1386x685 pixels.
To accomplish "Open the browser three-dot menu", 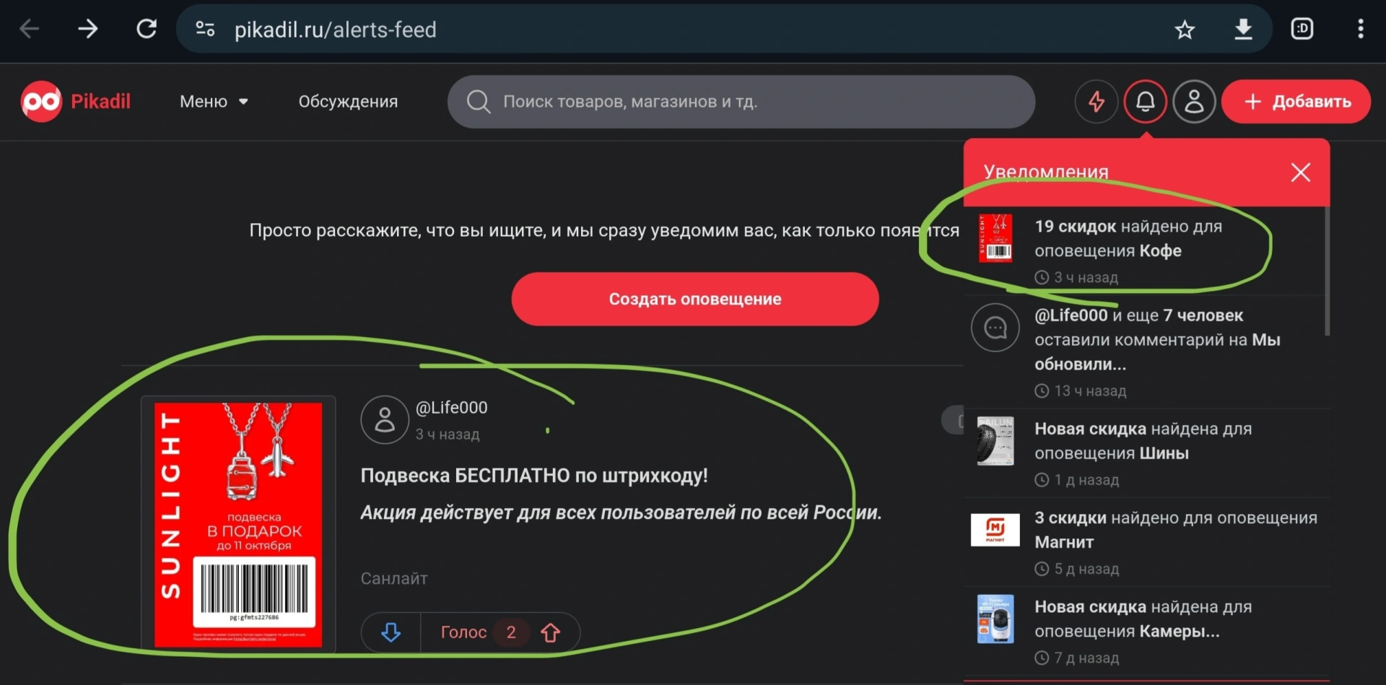I will [1360, 29].
